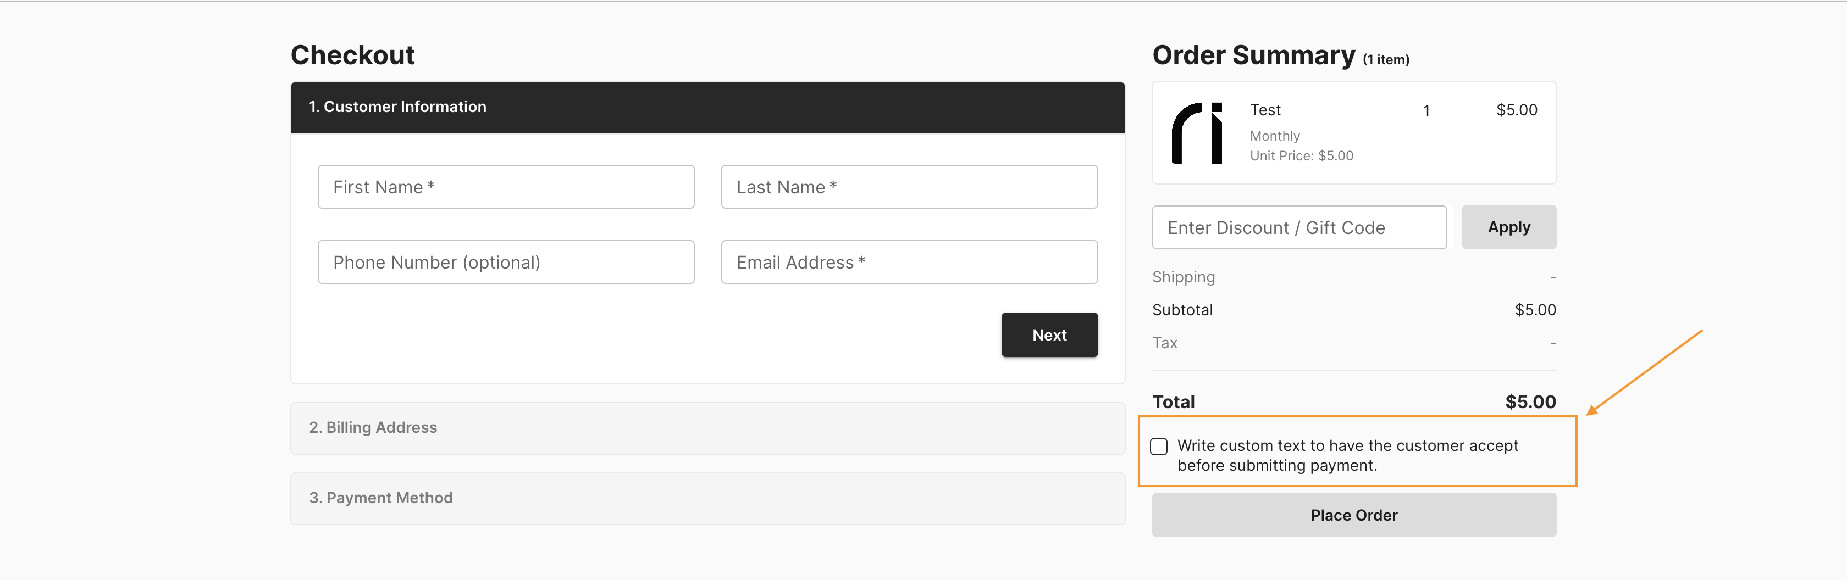Tick the custom acceptance text checkbox

point(1159,446)
